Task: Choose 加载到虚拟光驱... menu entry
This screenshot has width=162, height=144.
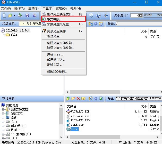Action: pos(63,24)
